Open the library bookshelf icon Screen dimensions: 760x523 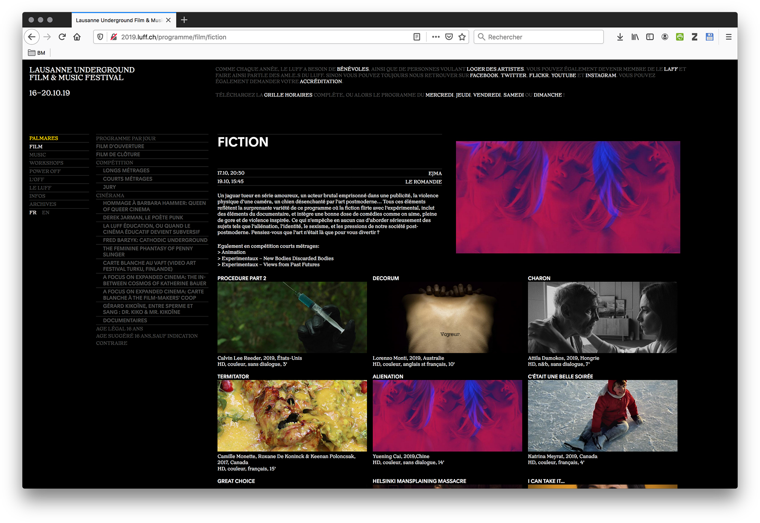point(635,37)
